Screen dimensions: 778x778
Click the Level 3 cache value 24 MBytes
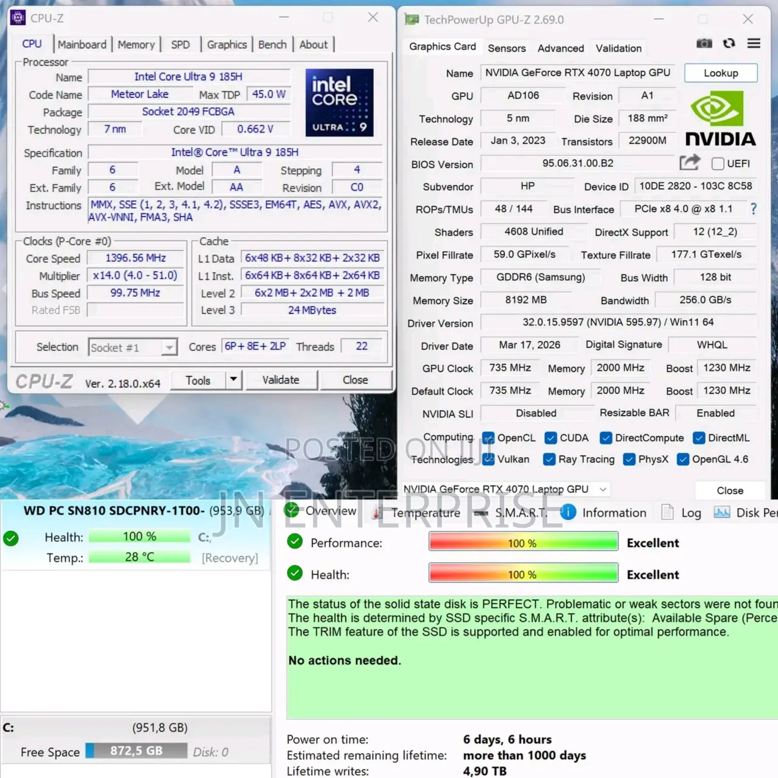pyautogui.click(x=312, y=310)
